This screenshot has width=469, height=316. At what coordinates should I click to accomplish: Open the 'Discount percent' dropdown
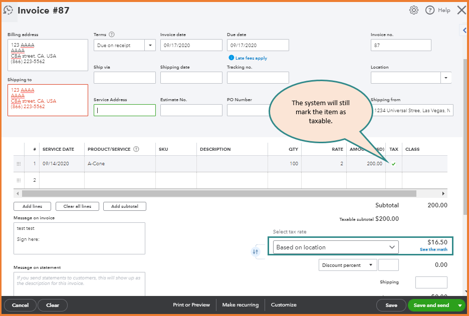(370, 264)
